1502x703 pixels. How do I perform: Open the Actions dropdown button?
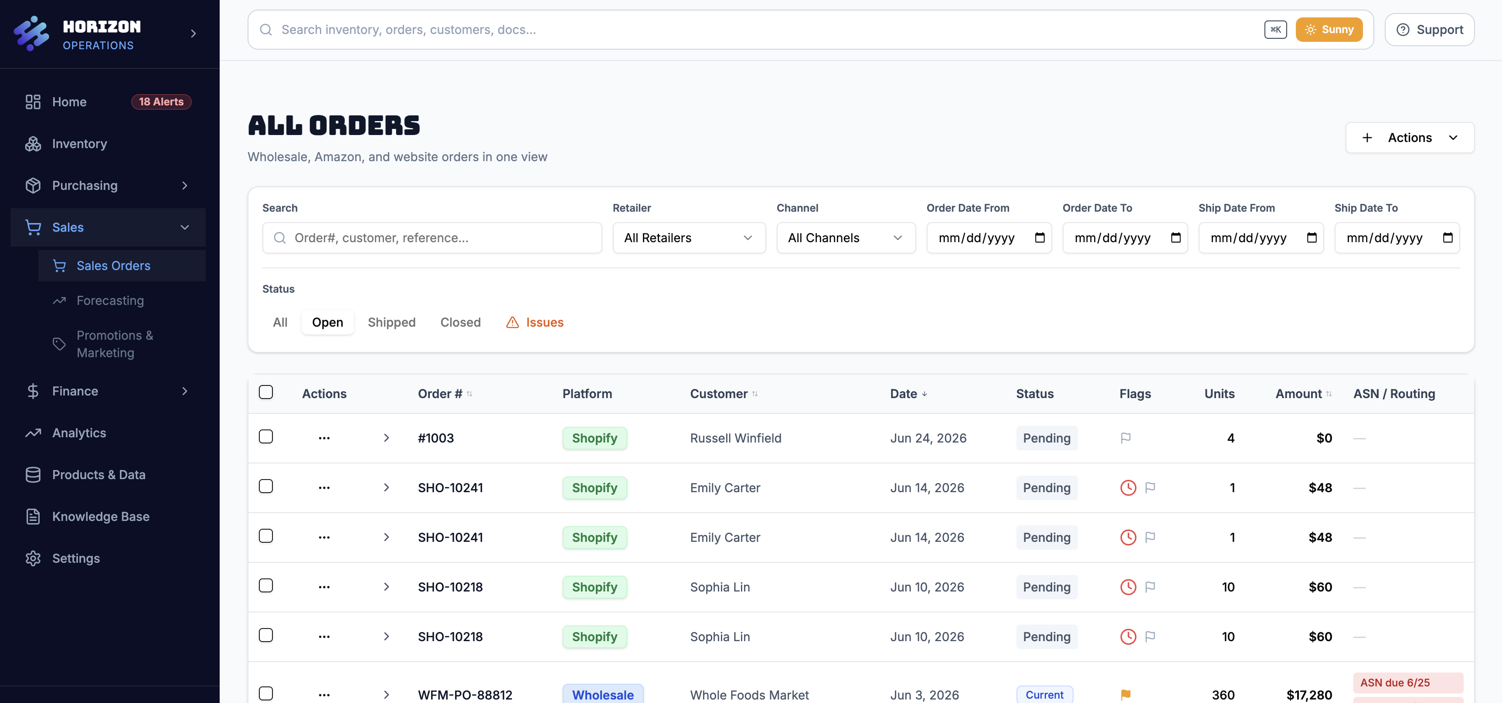pyautogui.click(x=1409, y=138)
